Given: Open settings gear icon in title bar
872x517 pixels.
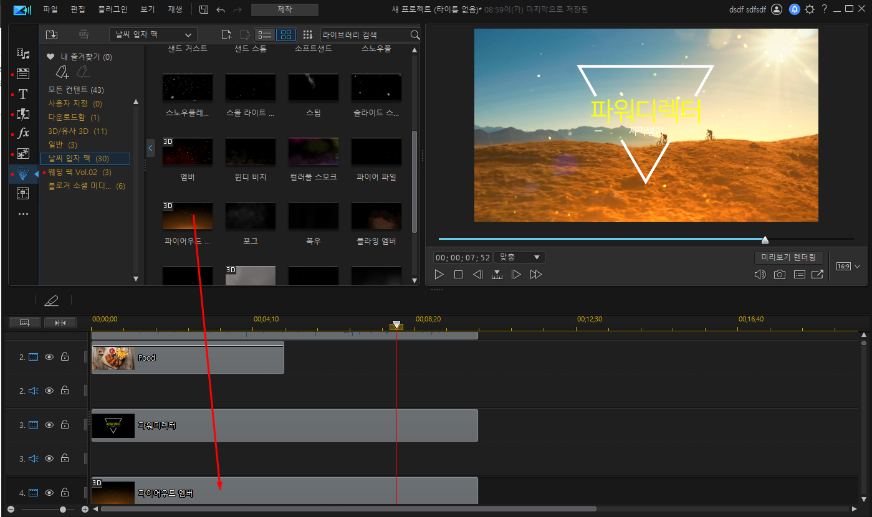Looking at the screenshot, I should (x=810, y=9).
